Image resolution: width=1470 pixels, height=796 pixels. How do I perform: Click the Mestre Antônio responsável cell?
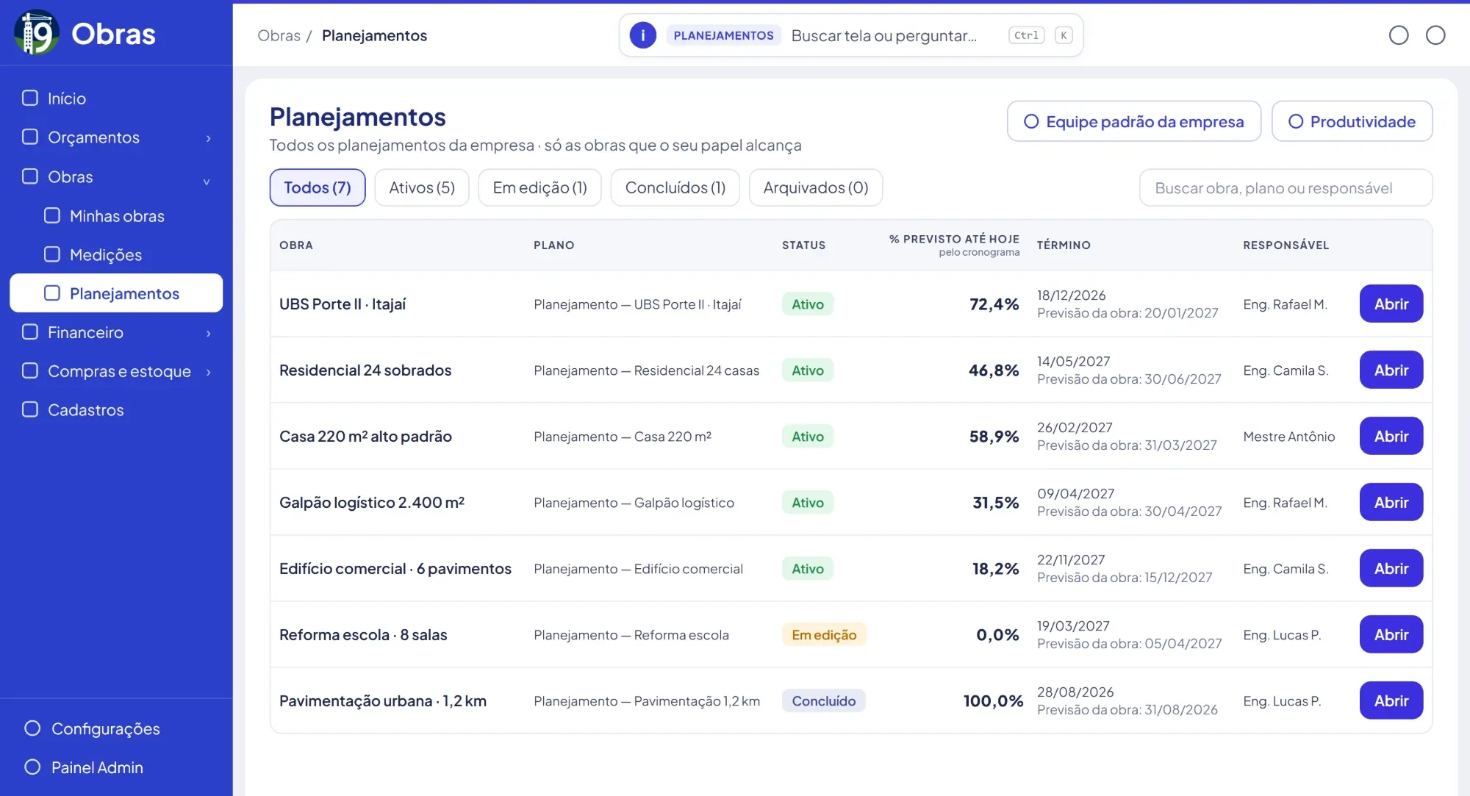pos(1288,436)
